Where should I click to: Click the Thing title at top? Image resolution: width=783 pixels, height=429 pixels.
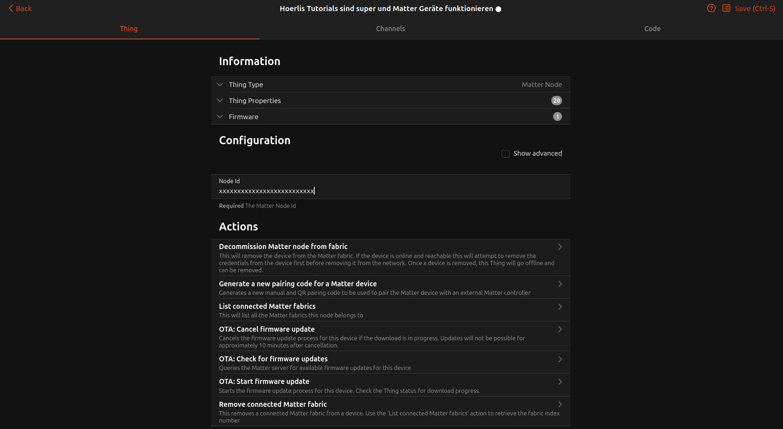386,9
